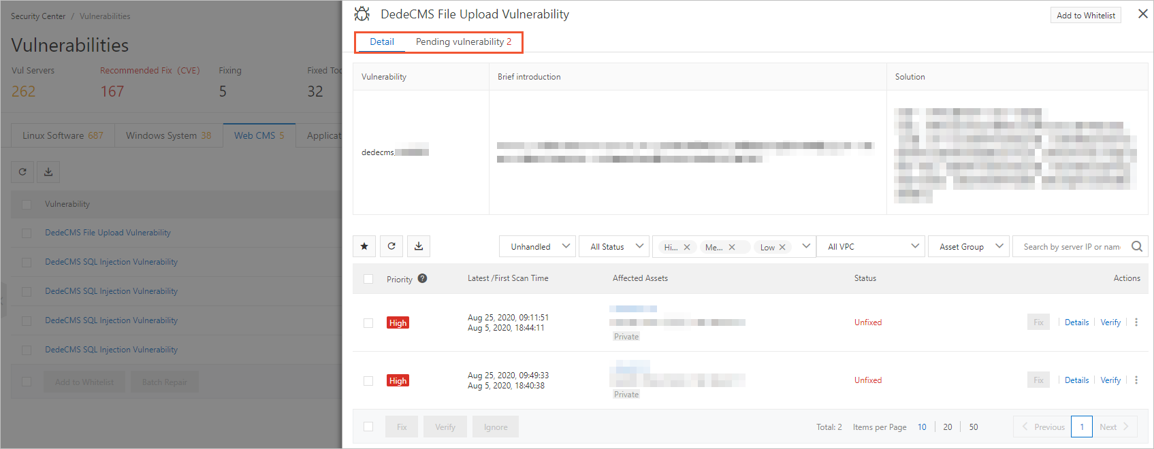
Task: Refresh the affected assets list
Action: point(391,246)
